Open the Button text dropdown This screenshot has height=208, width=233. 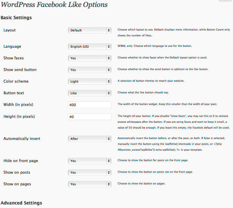click(90, 93)
